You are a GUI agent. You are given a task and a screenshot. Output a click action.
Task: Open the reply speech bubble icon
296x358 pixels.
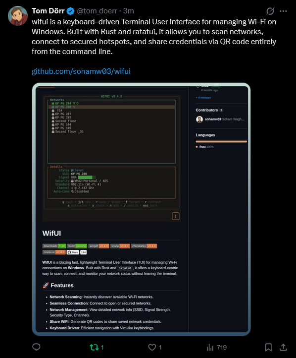click(36, 347)
